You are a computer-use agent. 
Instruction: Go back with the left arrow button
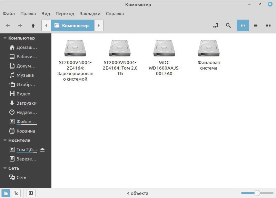[8, 25]
